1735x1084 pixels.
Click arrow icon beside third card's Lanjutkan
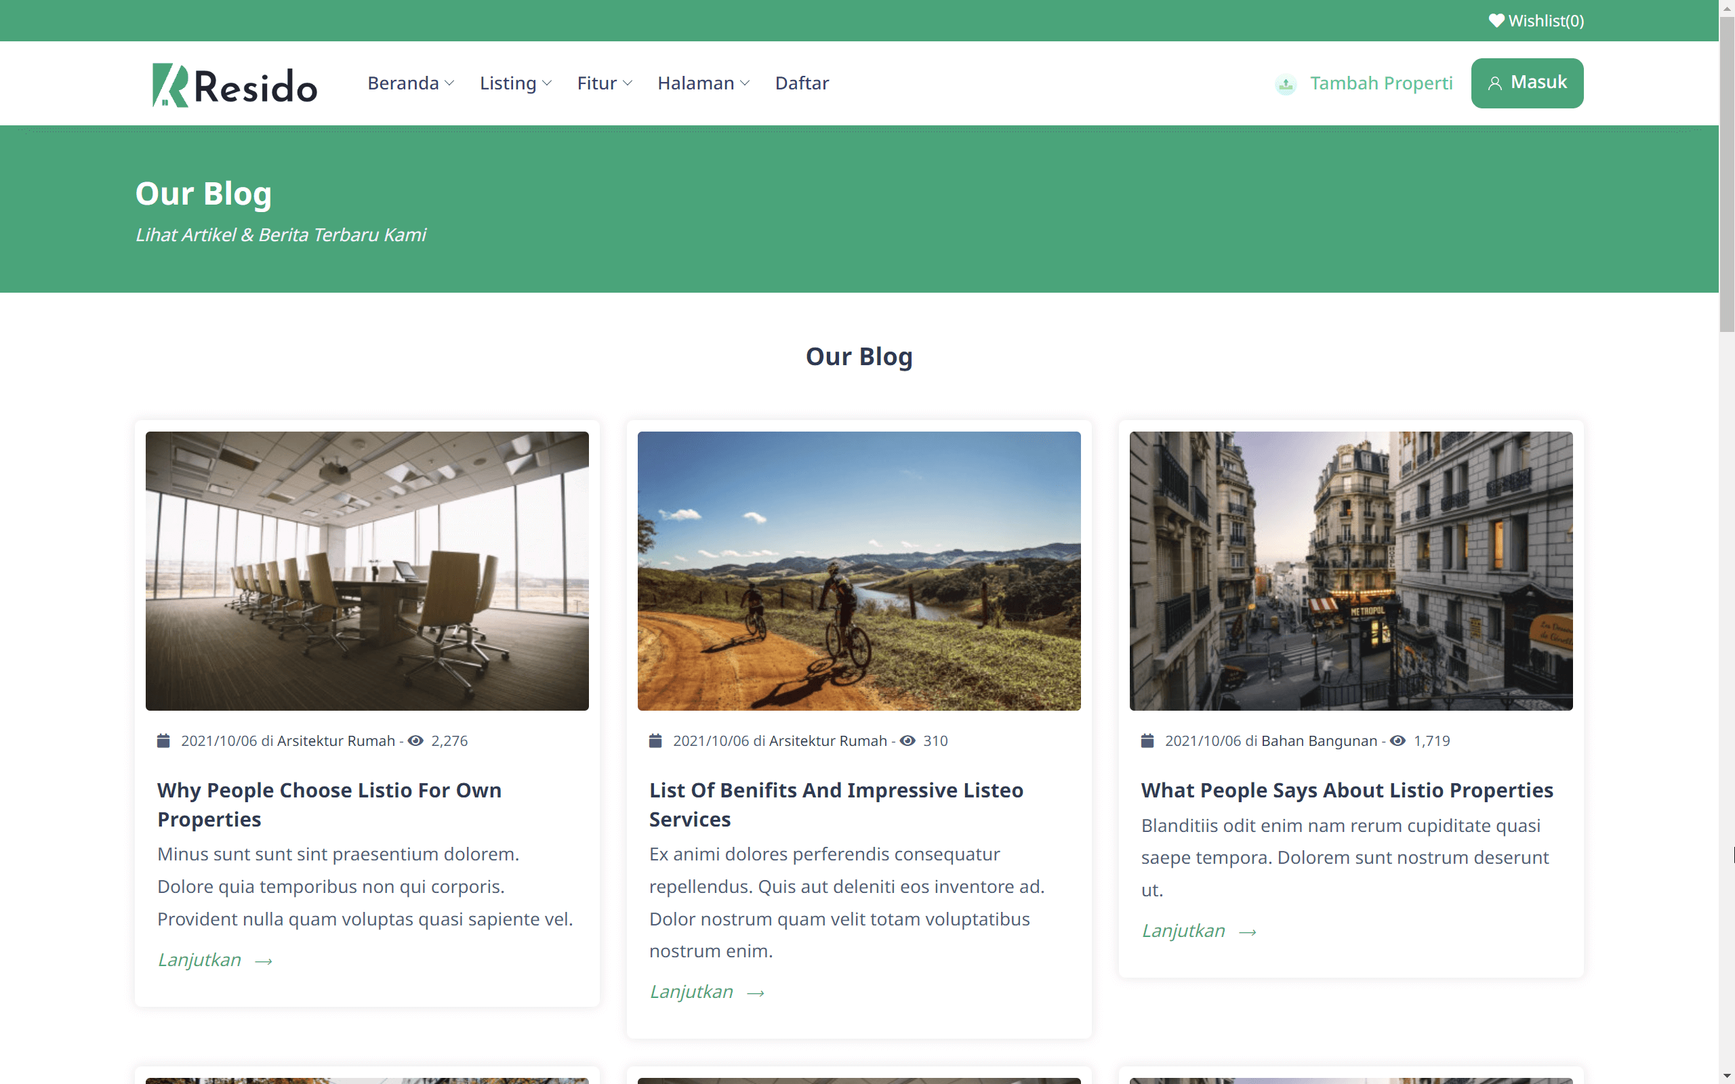pos(1248,932)
